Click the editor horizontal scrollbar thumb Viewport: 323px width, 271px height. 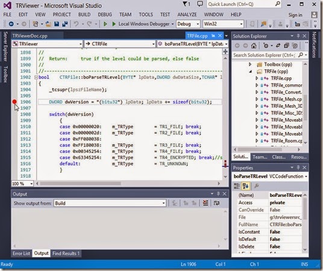click(80, 183)
